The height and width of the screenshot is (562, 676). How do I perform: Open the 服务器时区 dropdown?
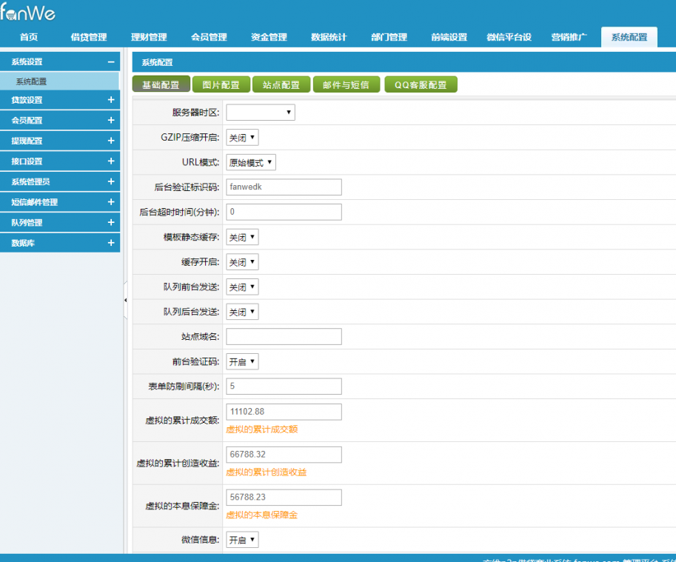pos(260,113)
